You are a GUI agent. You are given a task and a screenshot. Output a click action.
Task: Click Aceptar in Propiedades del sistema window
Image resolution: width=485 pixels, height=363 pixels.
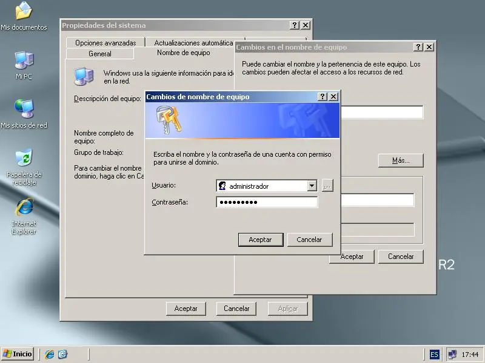point(186,309)
